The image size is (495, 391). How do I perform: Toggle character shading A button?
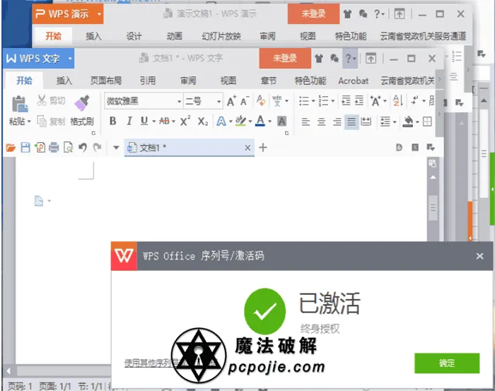[x=281, y=121]
